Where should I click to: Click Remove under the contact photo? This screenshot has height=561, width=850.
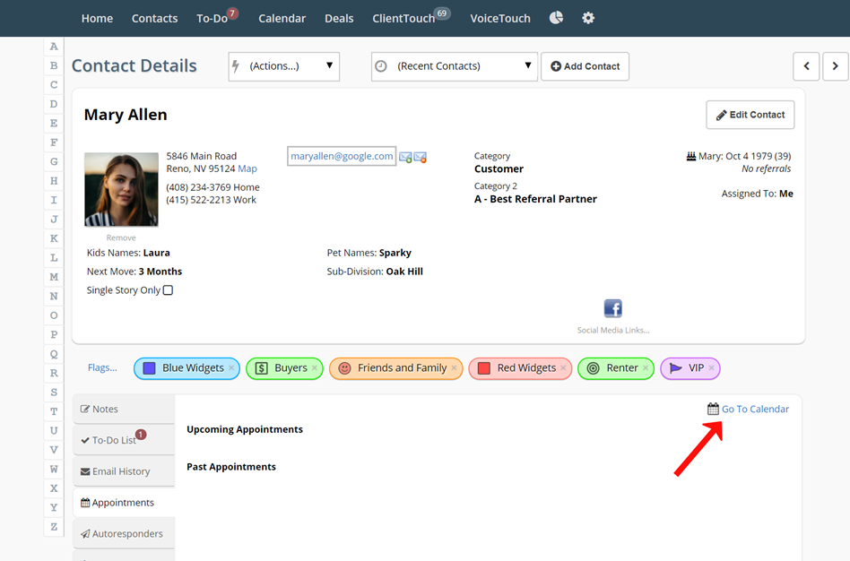coord(121,238)
